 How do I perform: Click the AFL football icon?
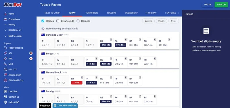pyautogui.click(x=5, y=53)
